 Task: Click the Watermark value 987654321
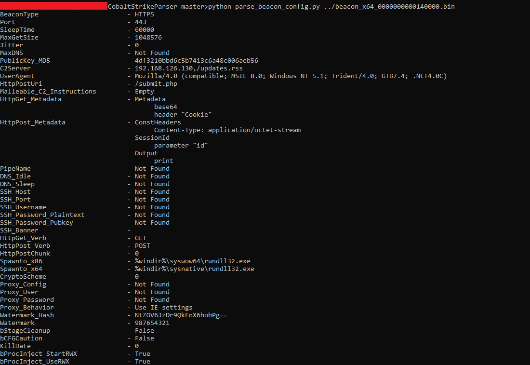click(152, 323)
